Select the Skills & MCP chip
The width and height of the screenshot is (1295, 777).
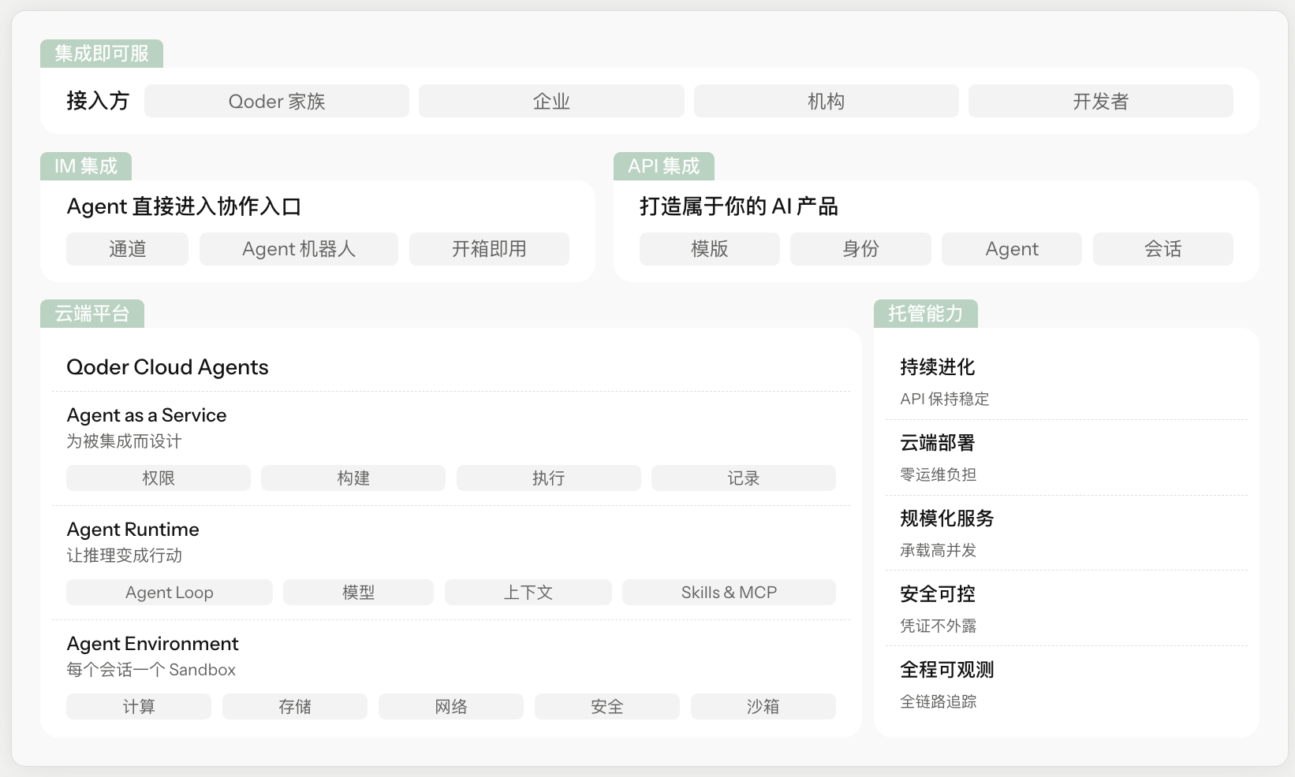(730, 593)
